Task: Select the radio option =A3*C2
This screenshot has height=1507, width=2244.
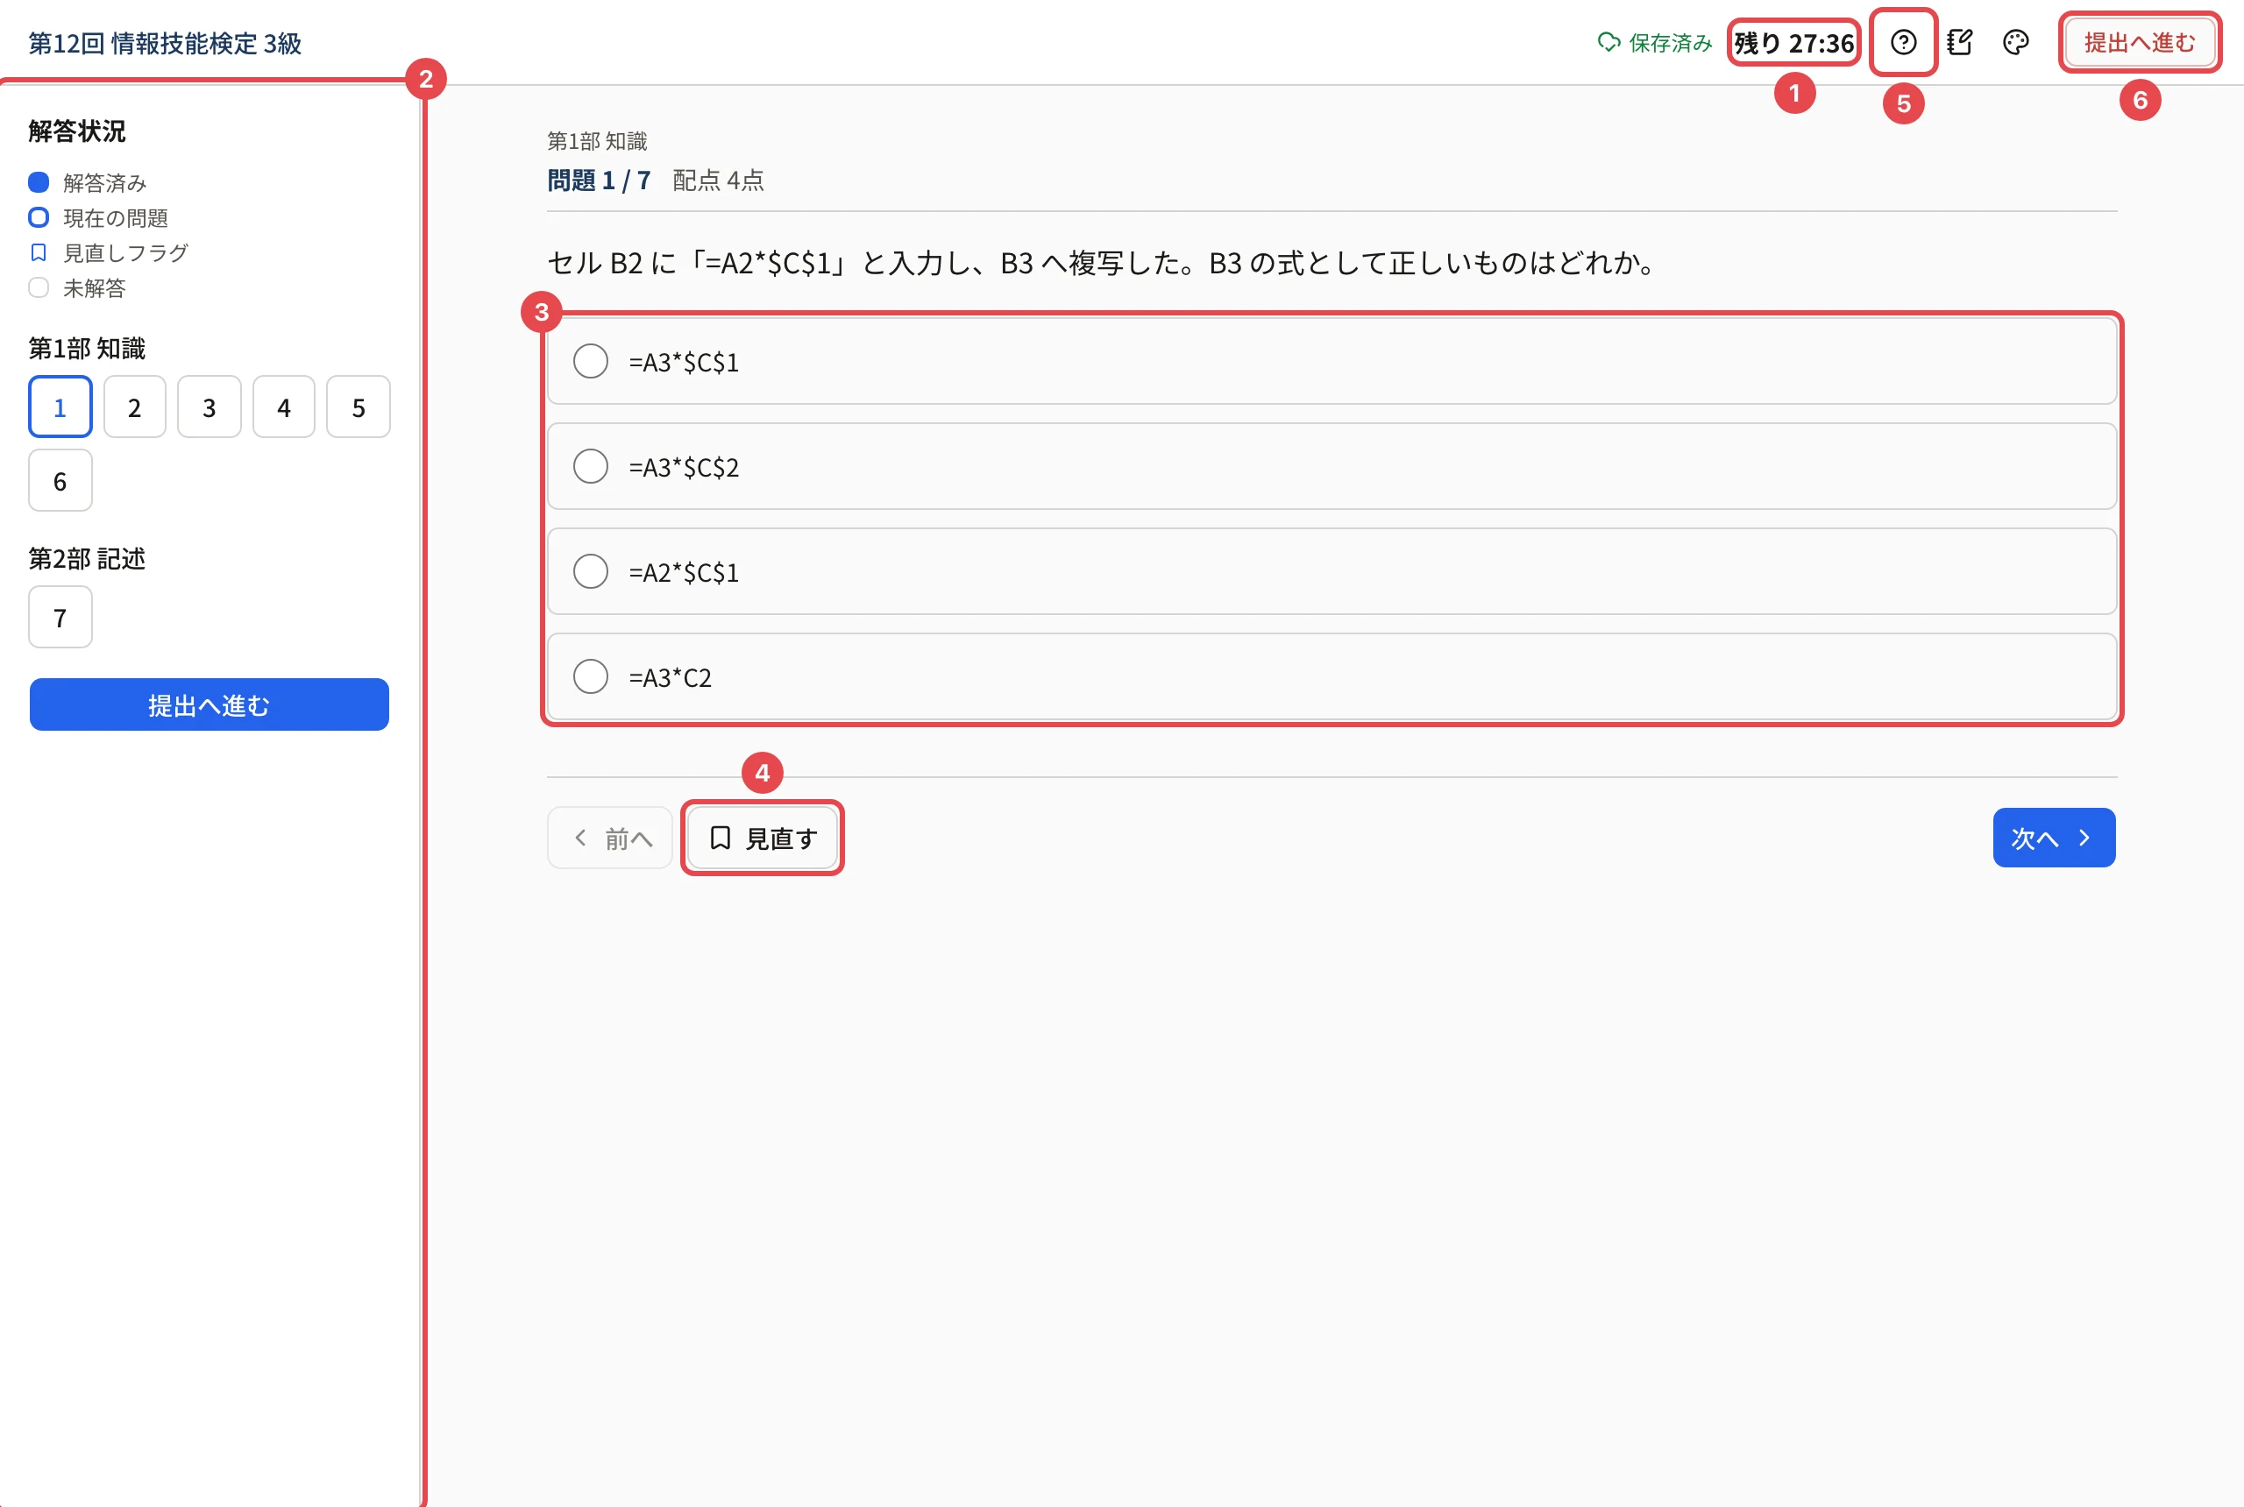Action: pos(1331,676)
